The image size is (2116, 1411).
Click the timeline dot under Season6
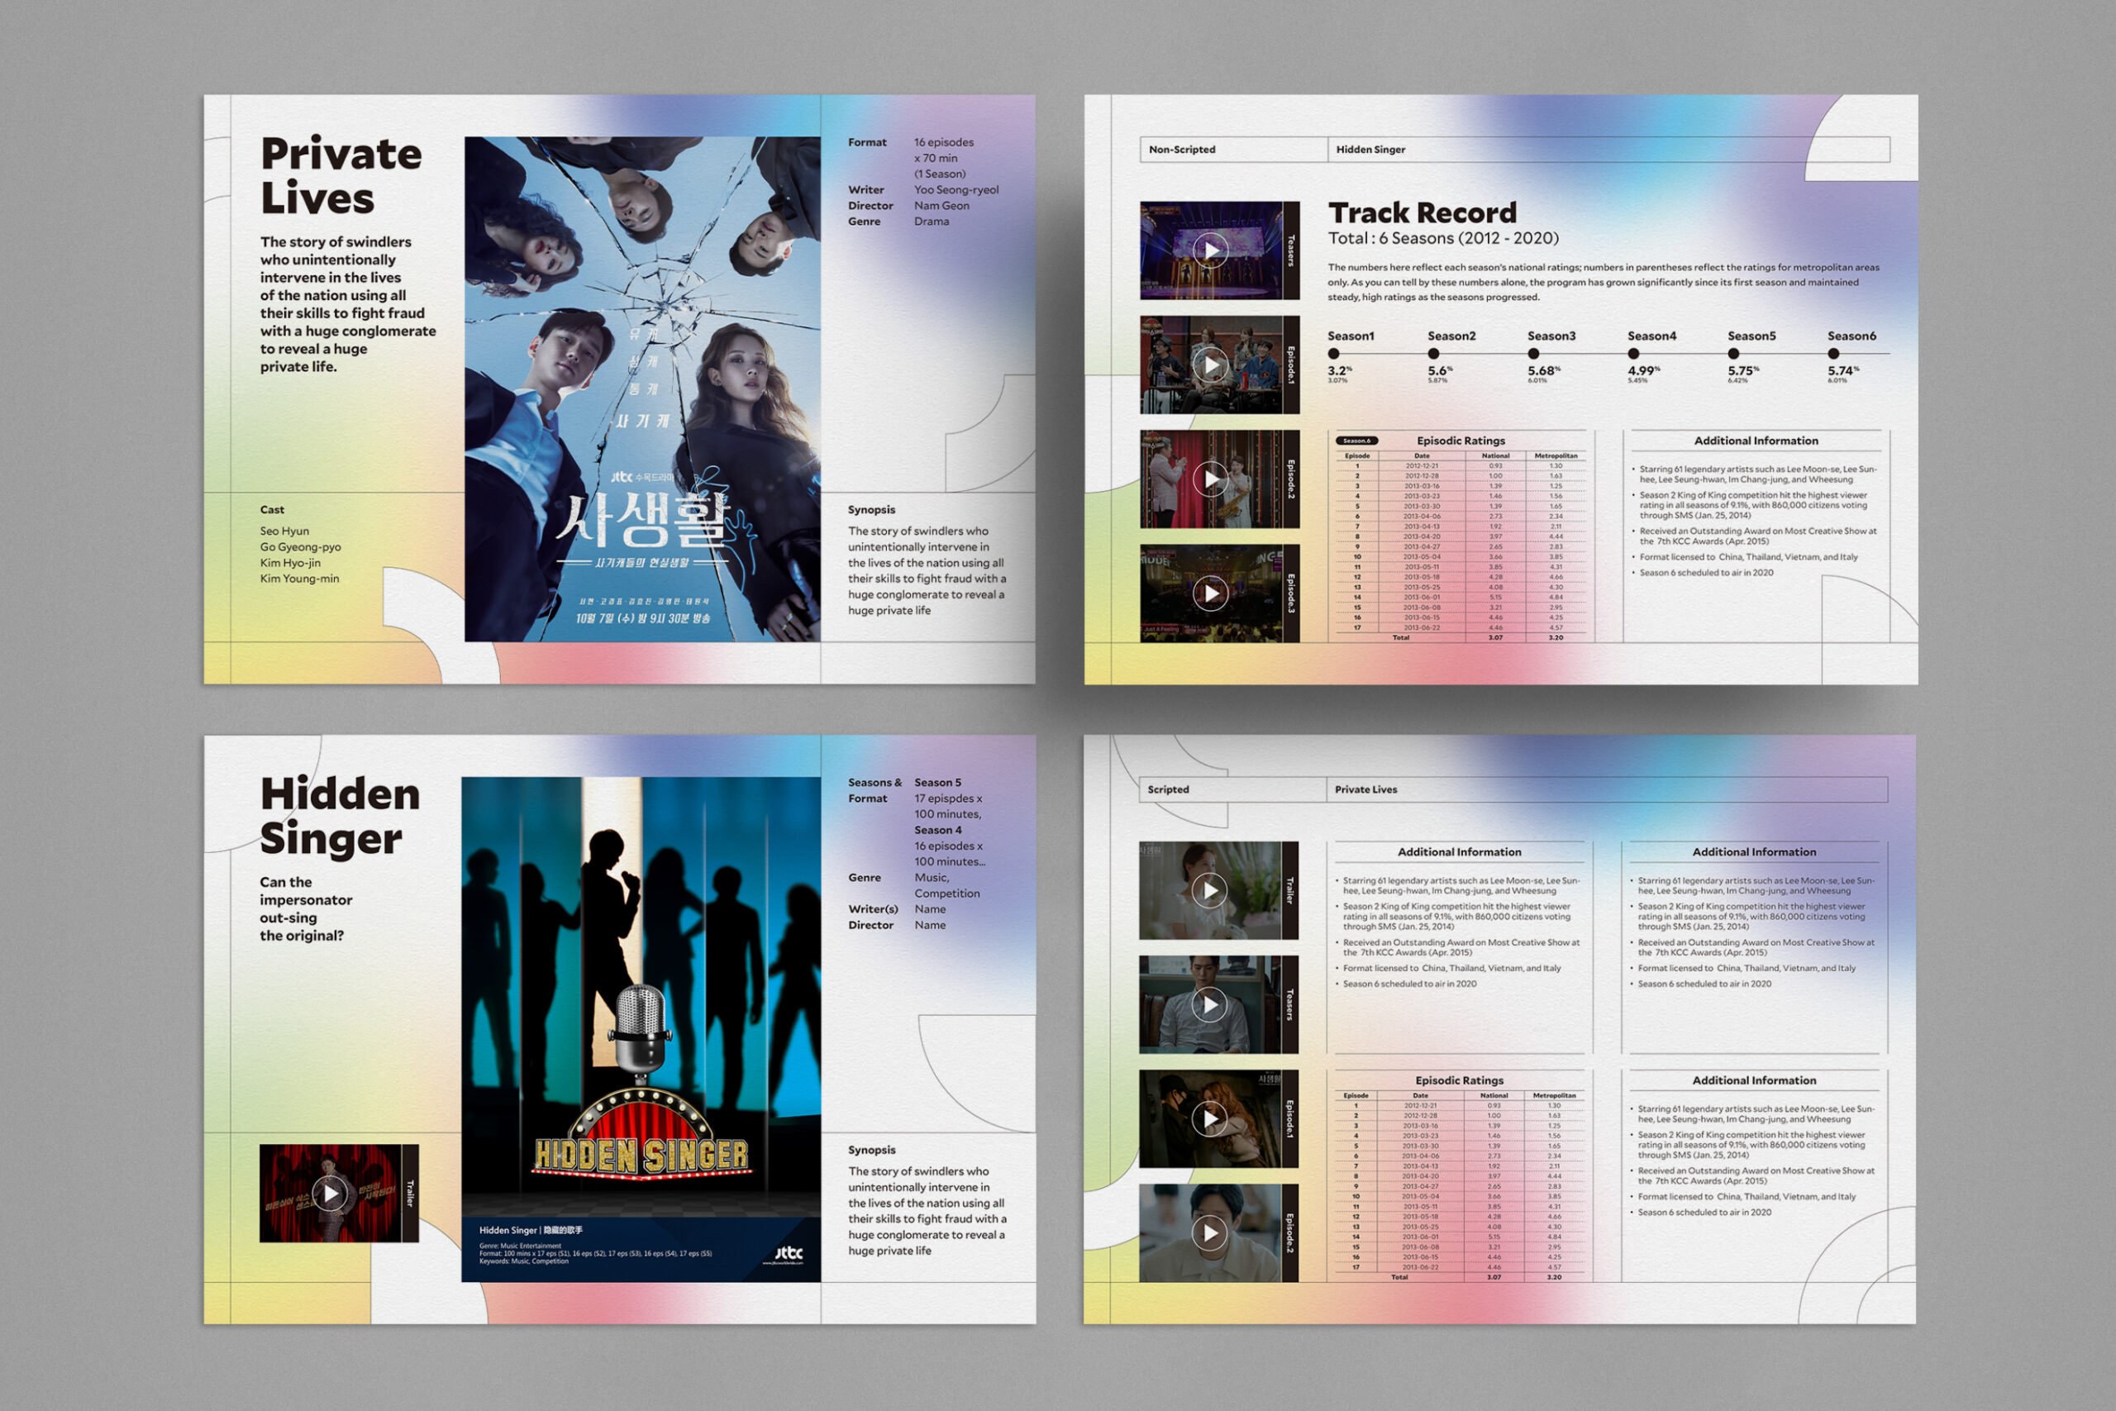pos(1832,354)
